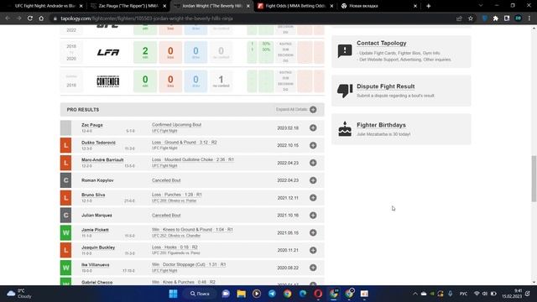
Task: Open Duško Todorović's fighter link
Action: tap(99, 143)
